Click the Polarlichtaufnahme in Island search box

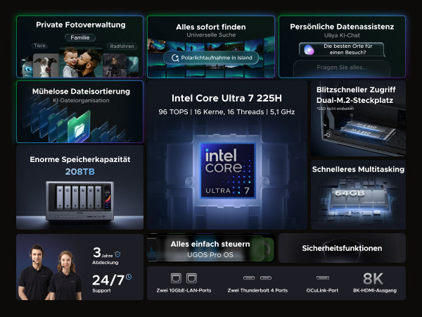tap(211, 58)
